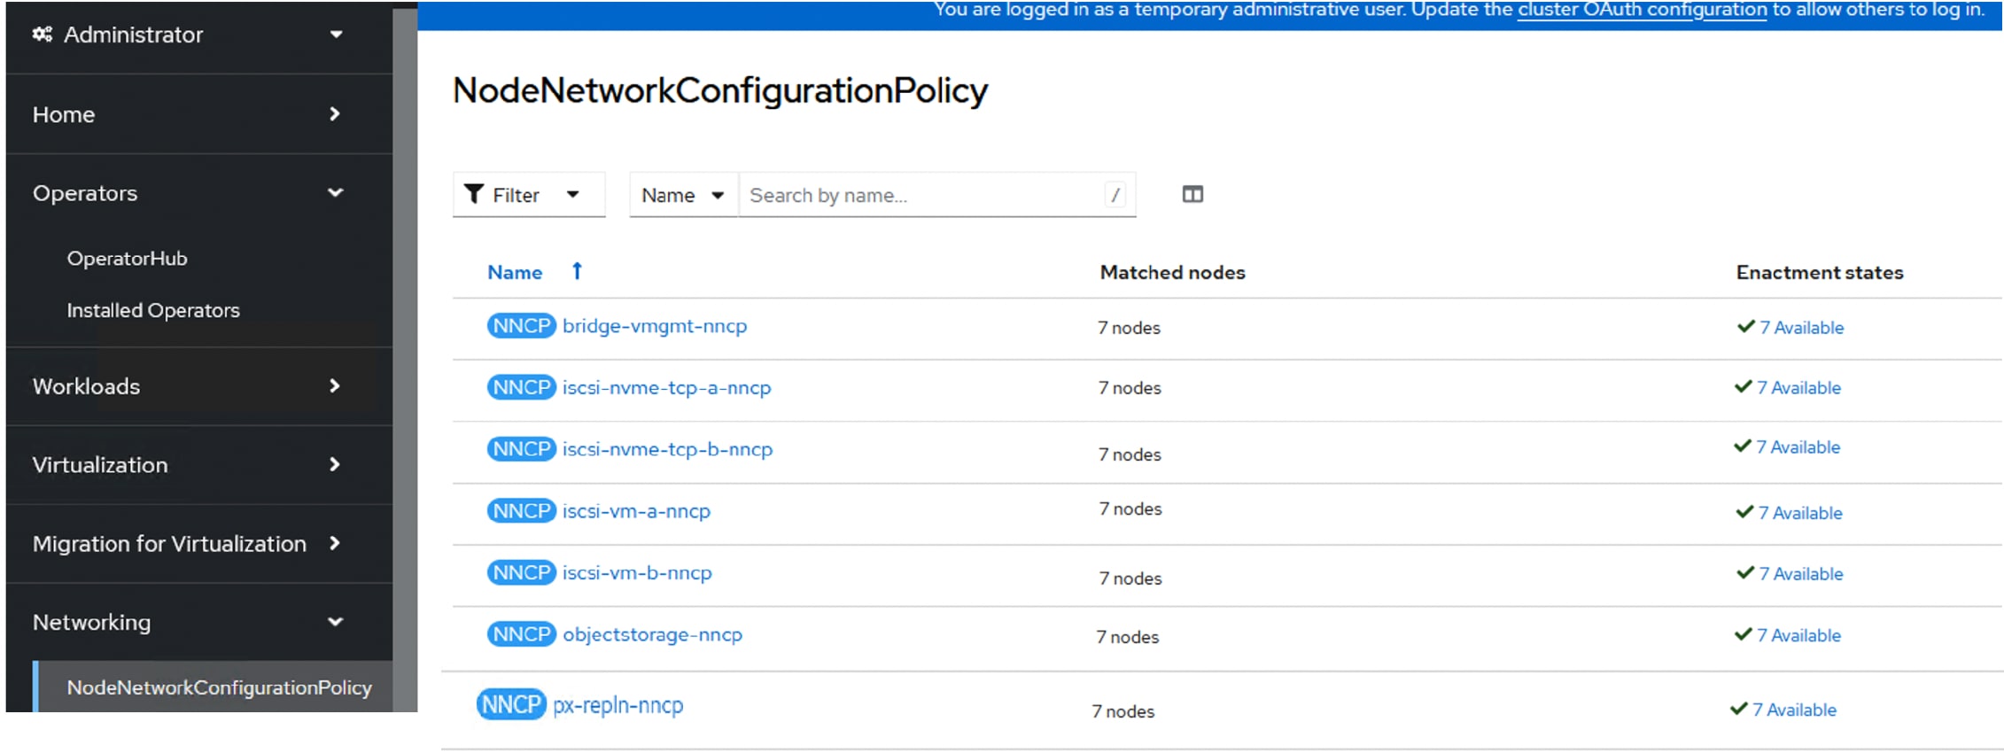Click the NNCP badge beside px-repln-nncp
2004x753 pixels.
[x=511, y=705]
